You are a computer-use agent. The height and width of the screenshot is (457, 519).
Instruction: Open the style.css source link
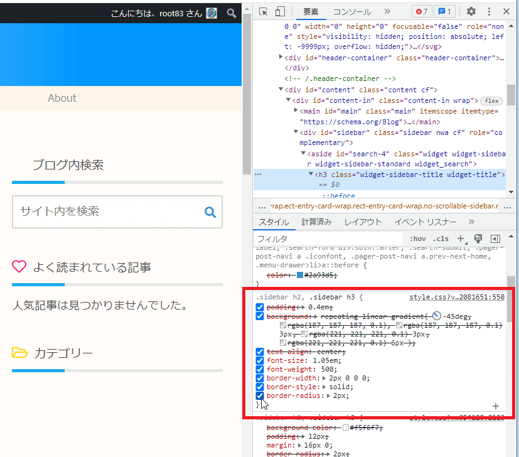[456, 297]
